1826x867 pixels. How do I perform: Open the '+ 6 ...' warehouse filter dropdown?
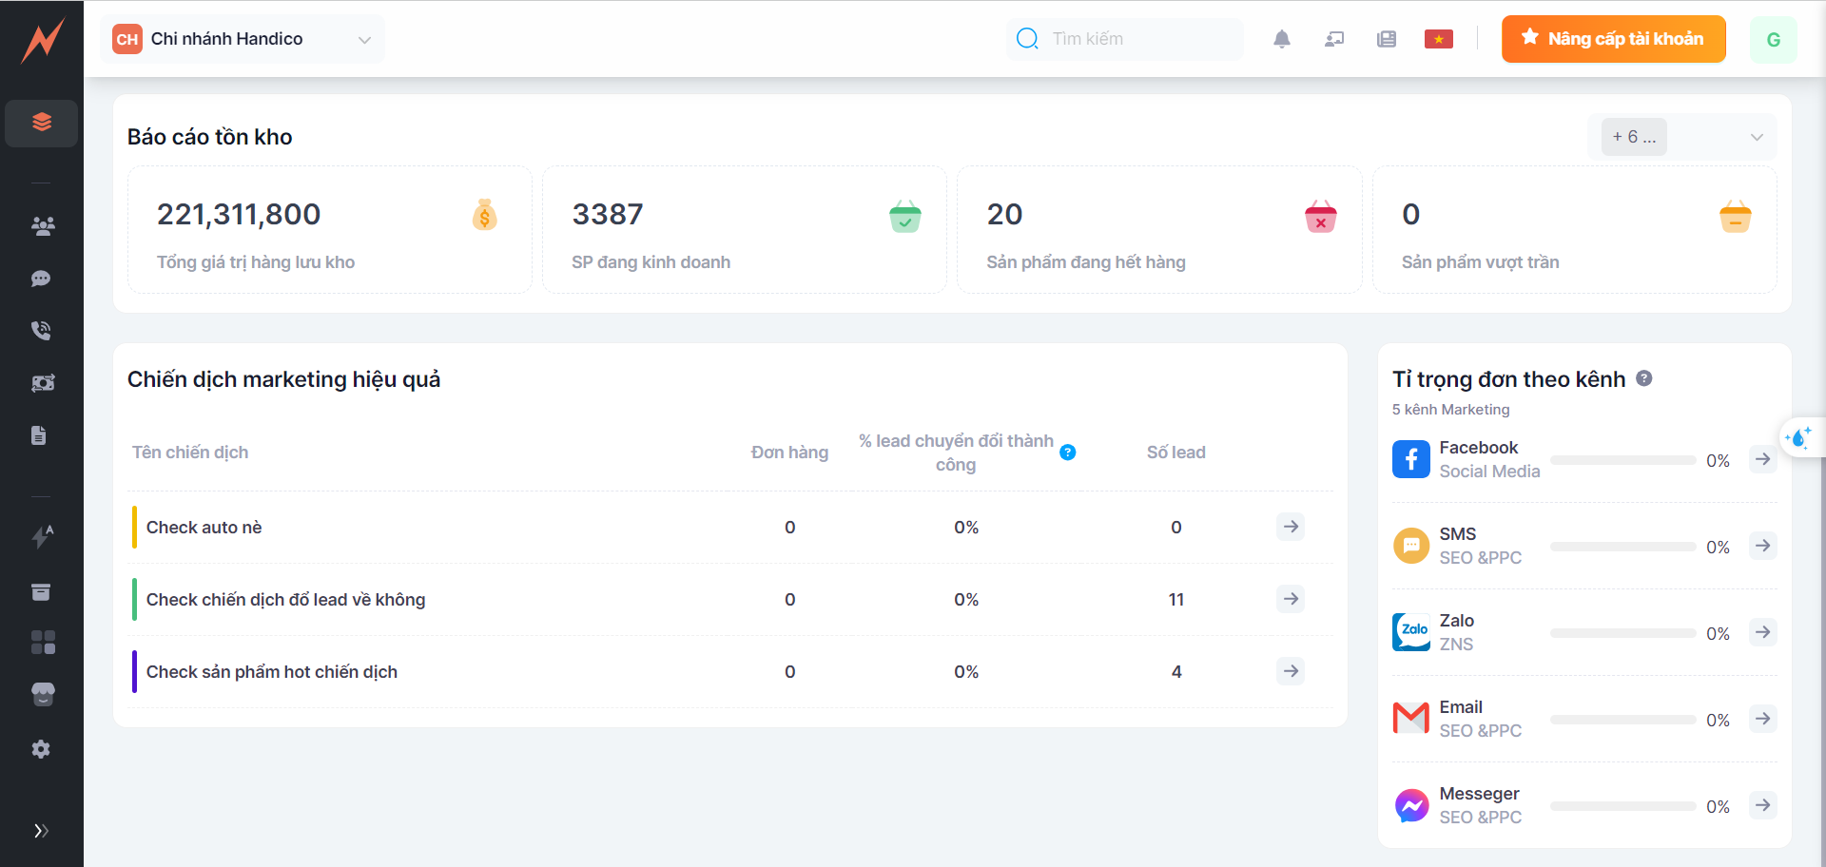coord(1681,137)
